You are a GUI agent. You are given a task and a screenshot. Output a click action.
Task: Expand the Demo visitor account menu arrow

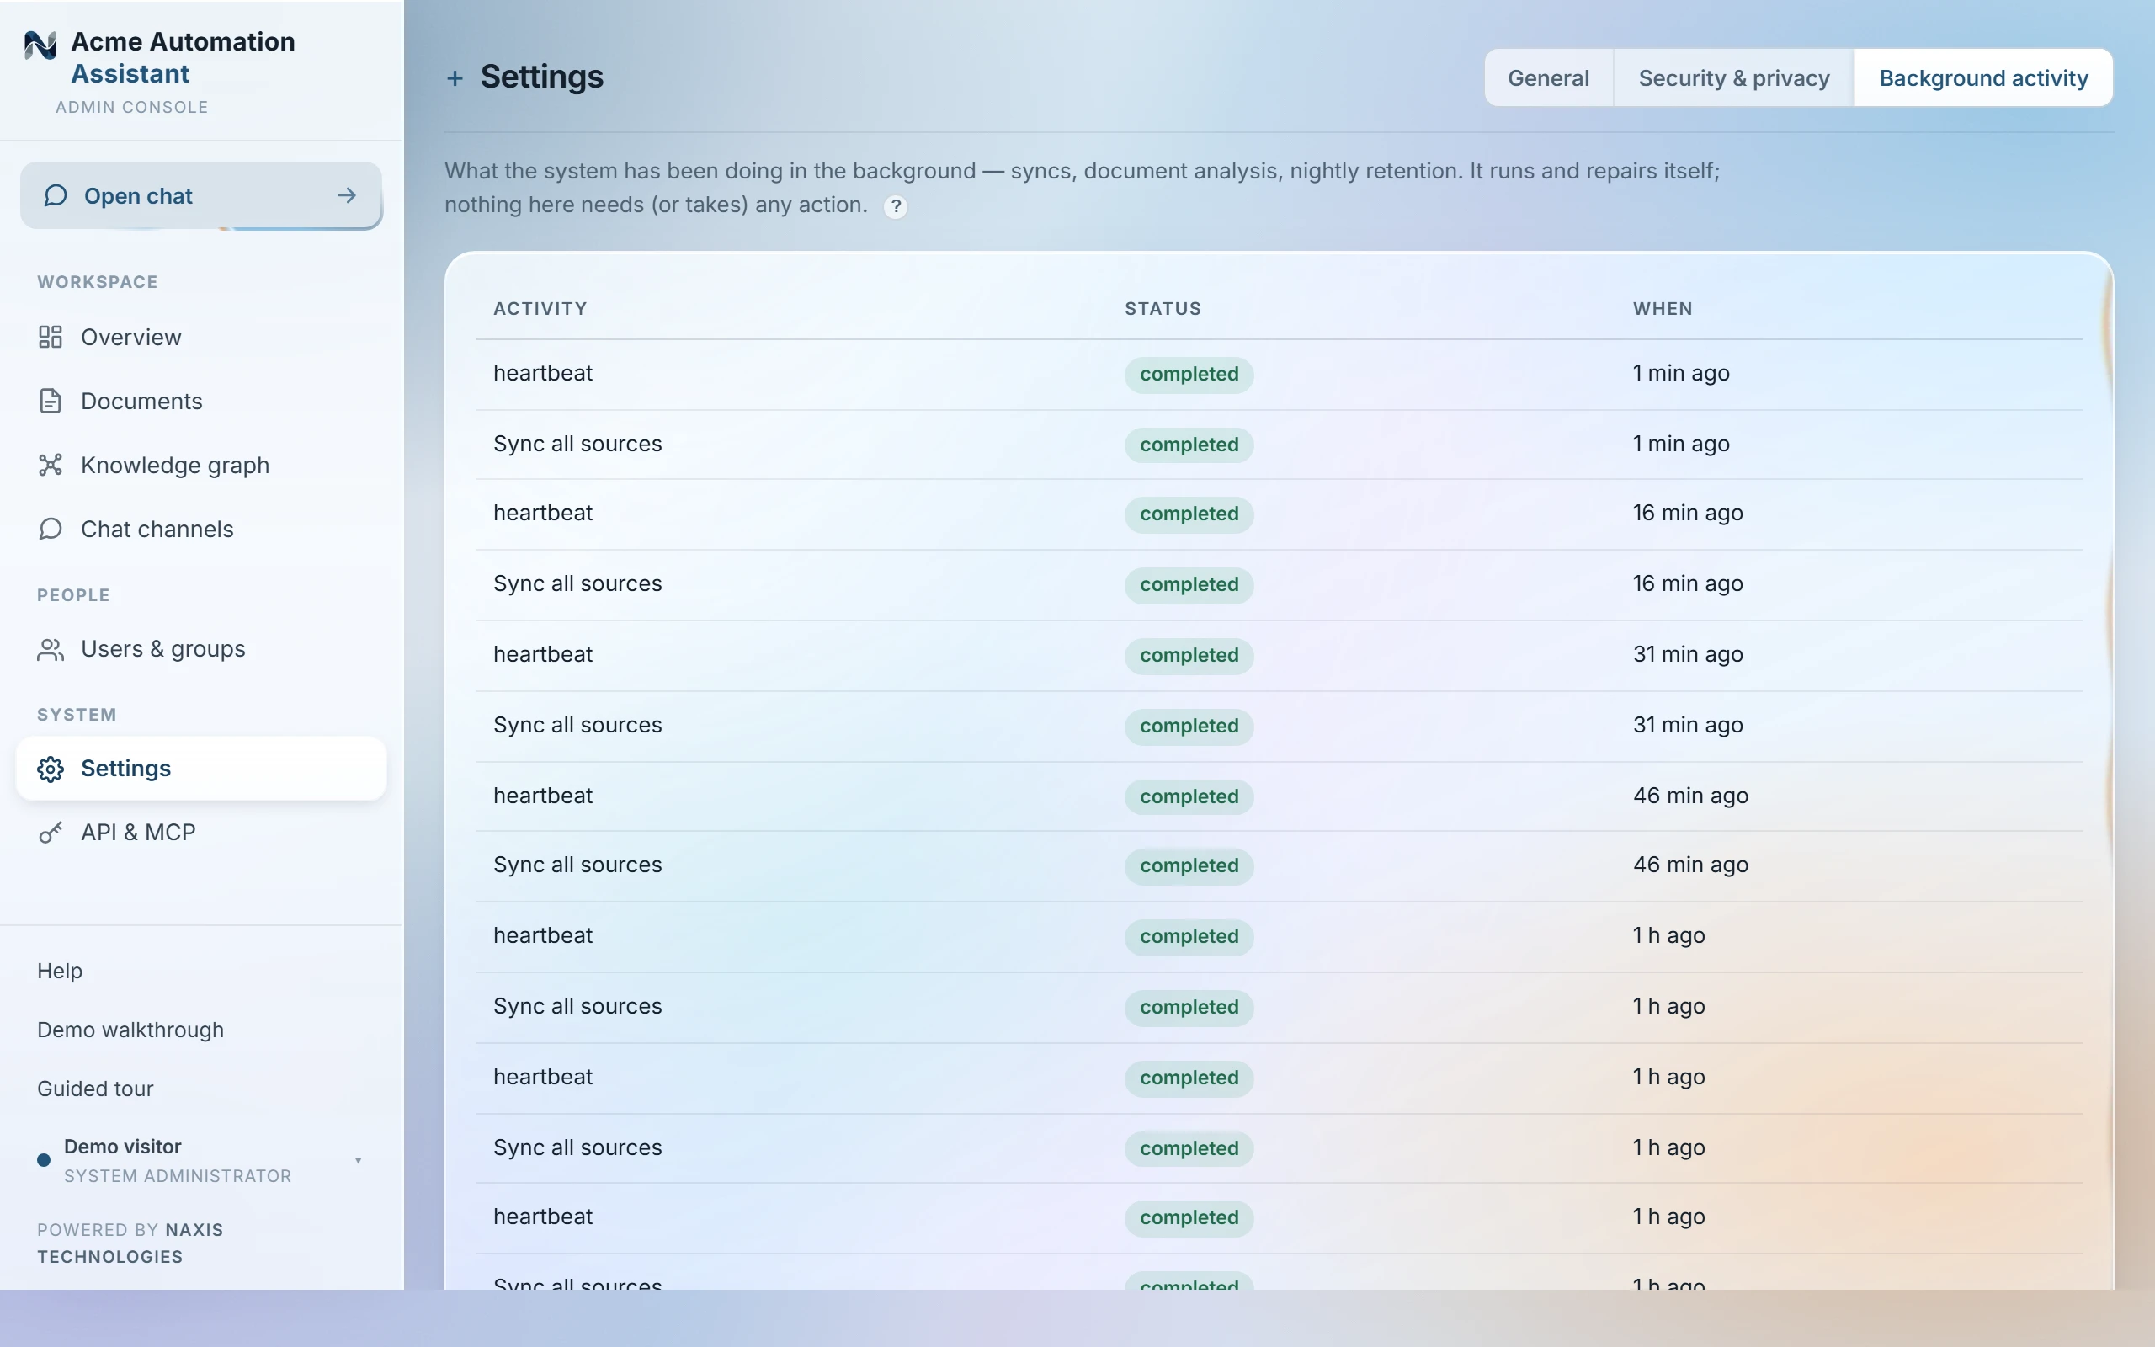pyautogui.click(x=358, y=1161)
